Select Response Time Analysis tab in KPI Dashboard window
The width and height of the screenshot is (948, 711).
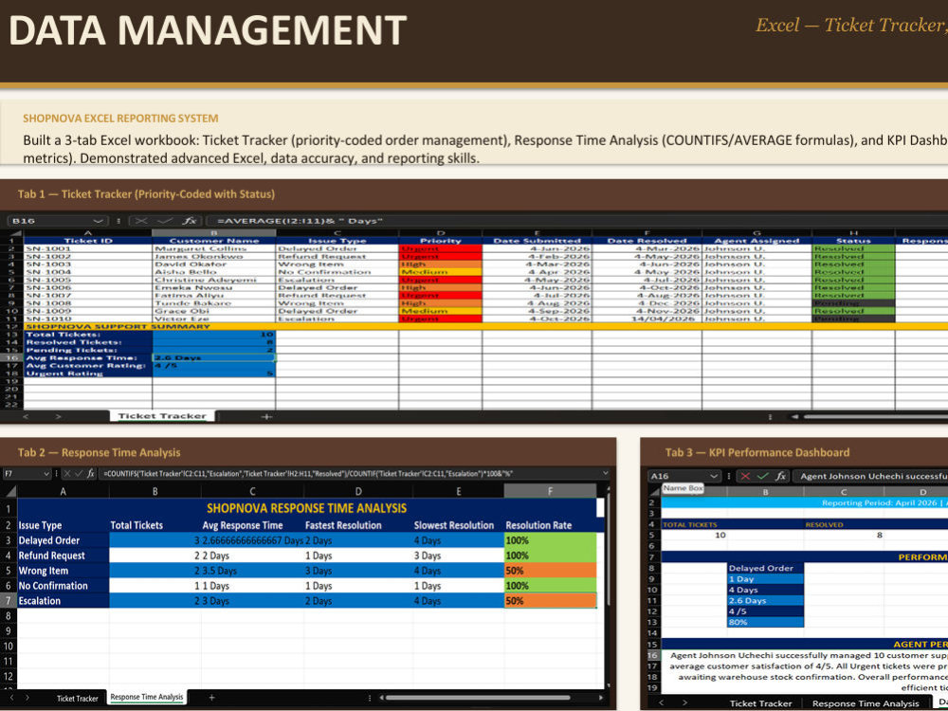tap(866, 703)
